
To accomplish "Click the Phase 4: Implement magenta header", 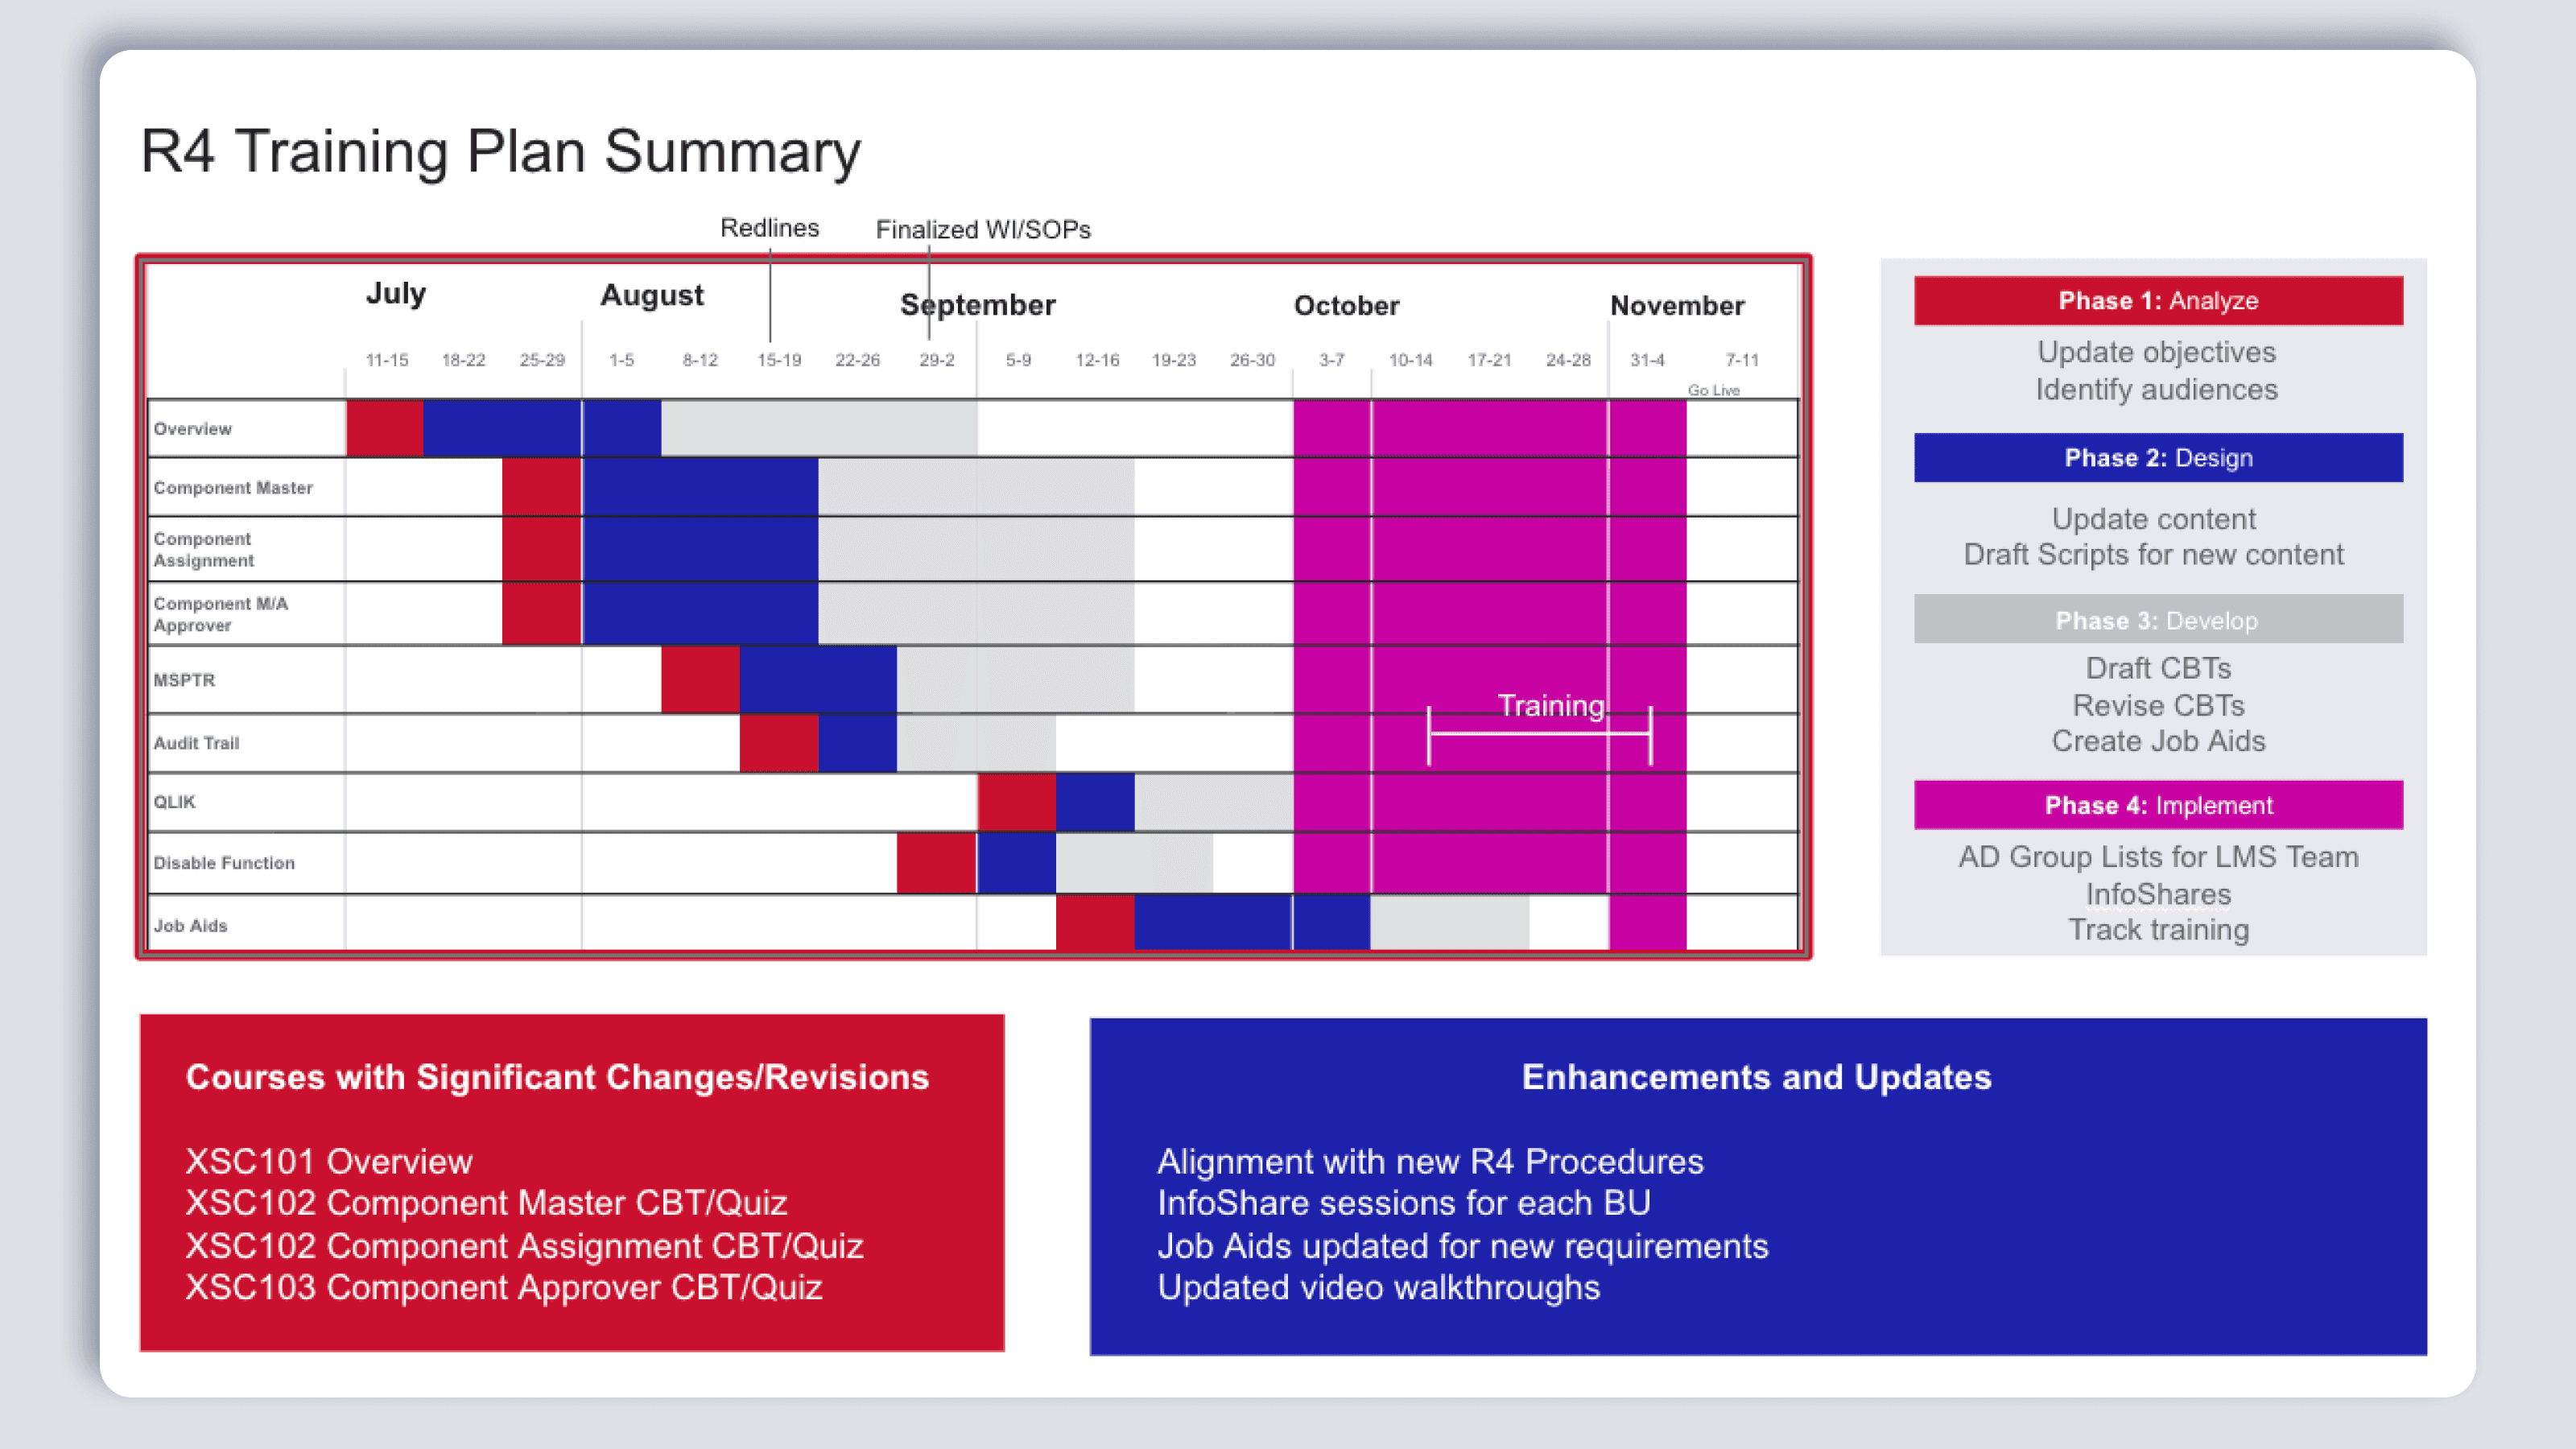I will [x=2157, y=805].
